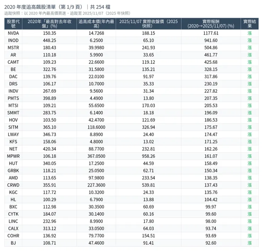Click the 2025/11/07 實際收盤價 column header

point(148,24)
